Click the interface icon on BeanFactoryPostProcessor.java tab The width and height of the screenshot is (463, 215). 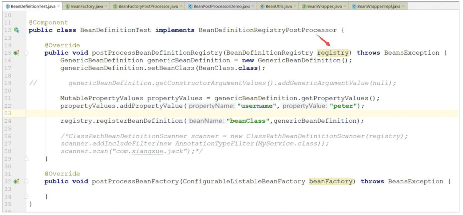coord(115,6)
